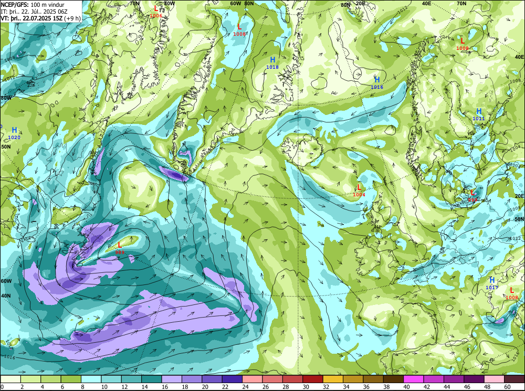
Task: Click the '40N' latitude label
Action: pyautogui.click(x=5, y=296)
